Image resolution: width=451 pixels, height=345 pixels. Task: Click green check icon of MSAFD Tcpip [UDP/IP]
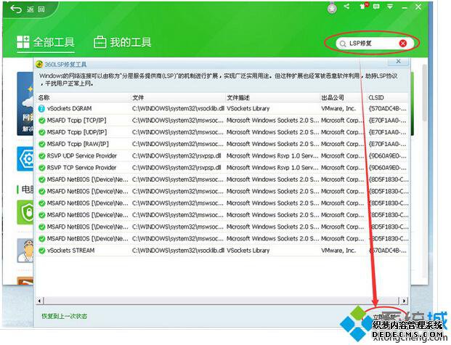[42, 132]
